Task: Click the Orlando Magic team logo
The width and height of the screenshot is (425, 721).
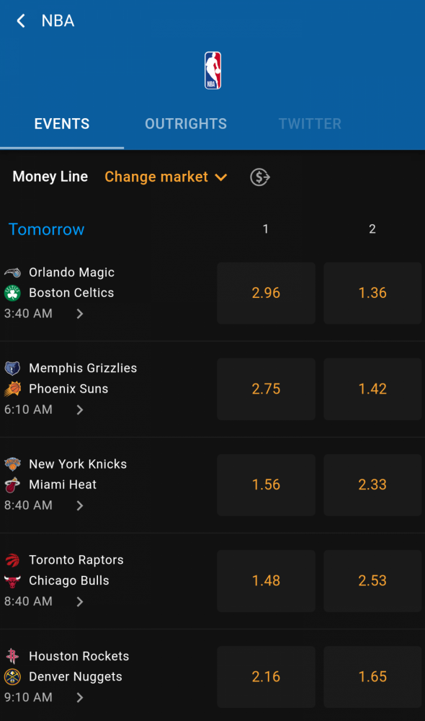Action: click(12, 273)
